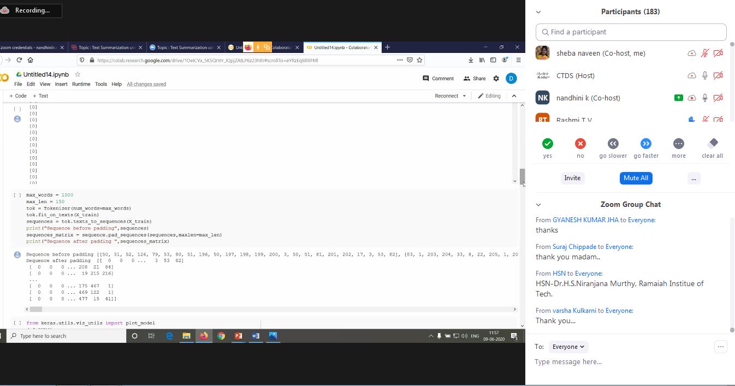735x386 pixels.
Task: Click CTDS host's cloud recording icon
Action: (692, 75)
